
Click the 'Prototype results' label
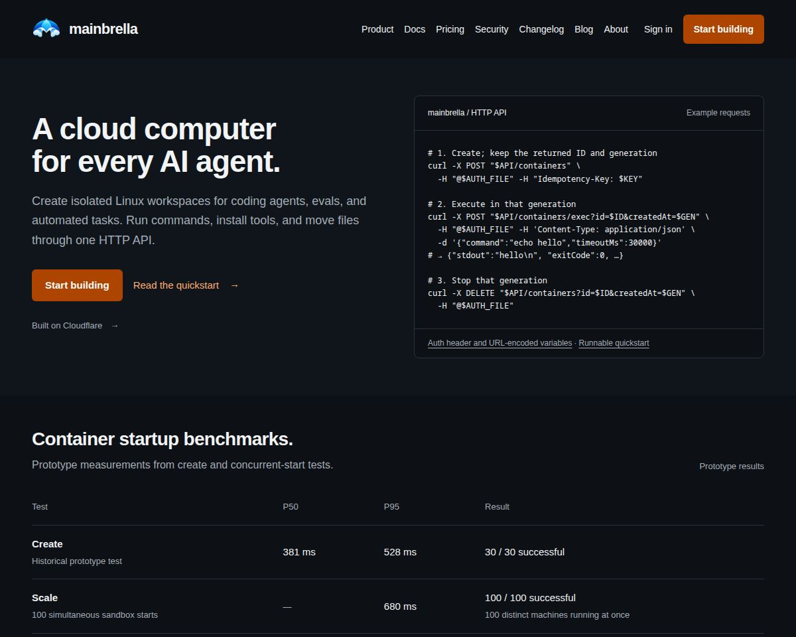732,466
